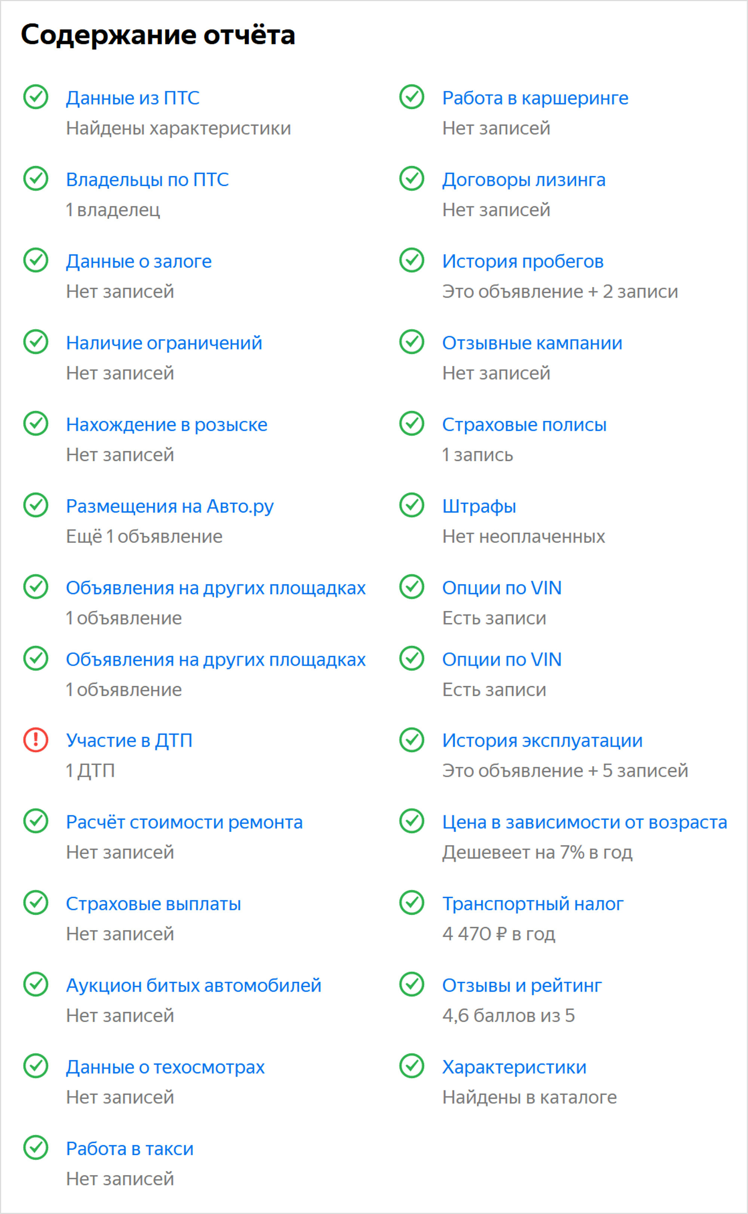This screenshot has width=748, height=1214.
Task: Click checkmark icon next to Работа в такси
Action: pyautogui.click(x=36, y=1148)
